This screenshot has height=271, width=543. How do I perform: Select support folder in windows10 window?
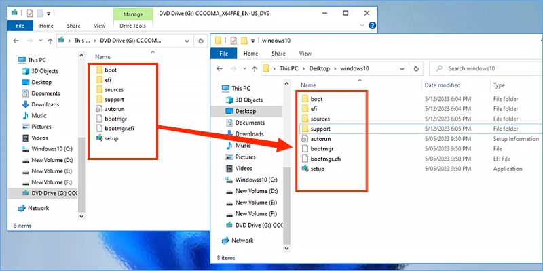coord(316,129)
